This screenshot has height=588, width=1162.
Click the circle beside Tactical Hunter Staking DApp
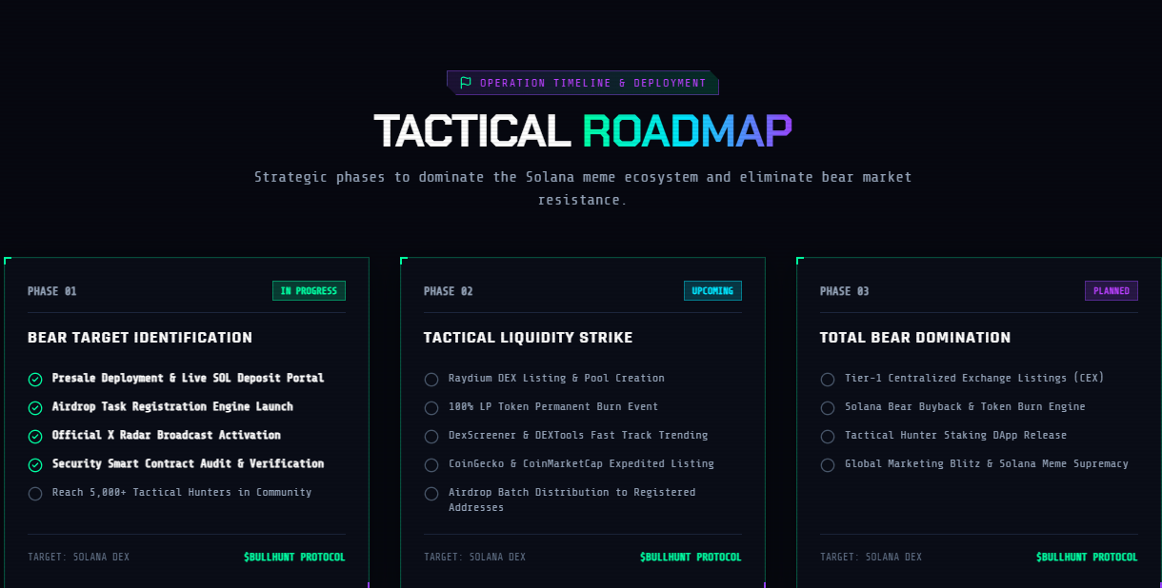(x=828, y=437)
